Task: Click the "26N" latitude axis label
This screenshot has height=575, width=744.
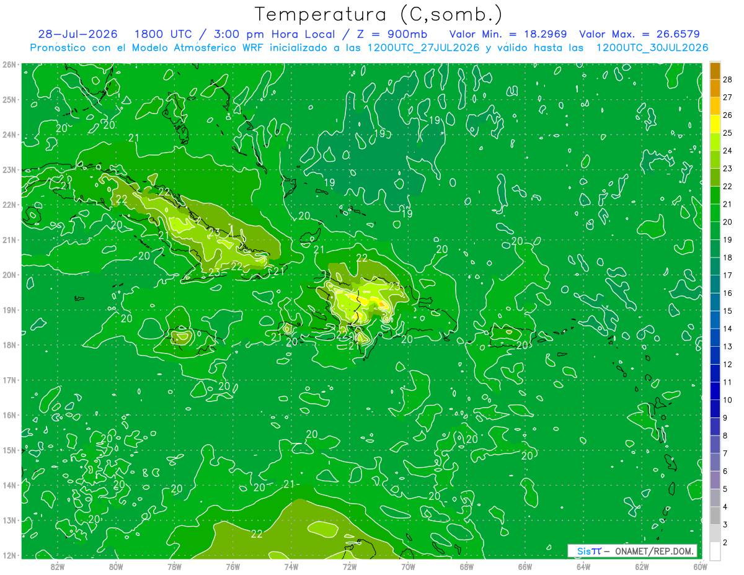Action: (x=9, y=65)
